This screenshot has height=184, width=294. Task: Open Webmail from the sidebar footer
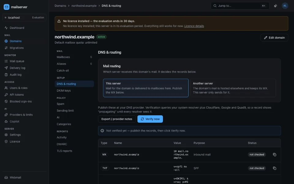pyautogui.click(x=24, y=178)
